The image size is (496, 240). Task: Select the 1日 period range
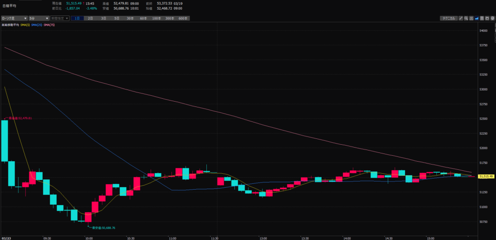(77, 18)
